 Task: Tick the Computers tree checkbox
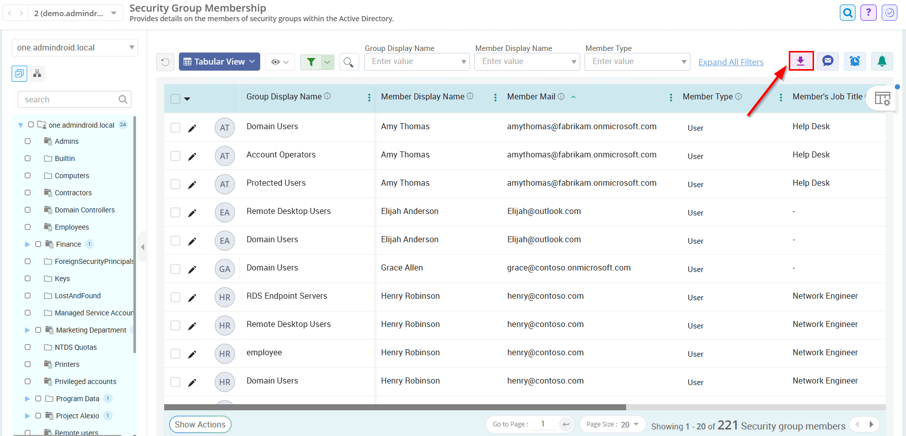[x=28, y=176]
